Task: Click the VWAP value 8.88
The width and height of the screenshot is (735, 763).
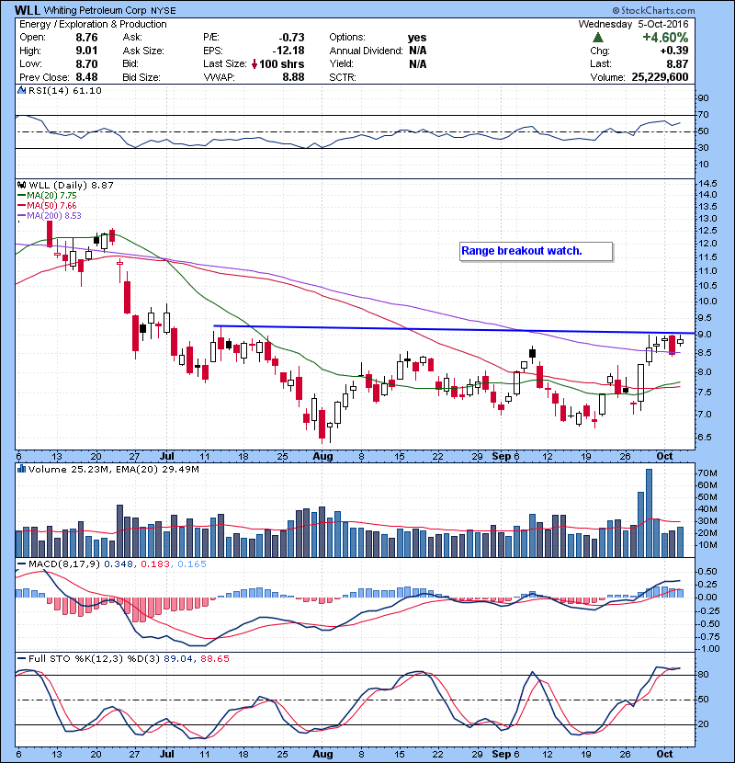Action: pos(293,77)
